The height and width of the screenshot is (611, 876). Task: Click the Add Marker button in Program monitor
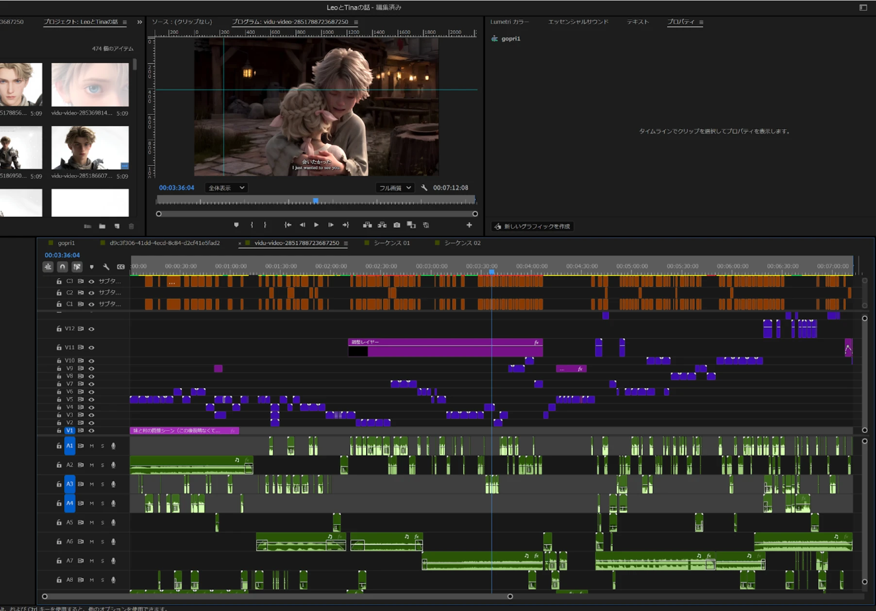[236, 225]
